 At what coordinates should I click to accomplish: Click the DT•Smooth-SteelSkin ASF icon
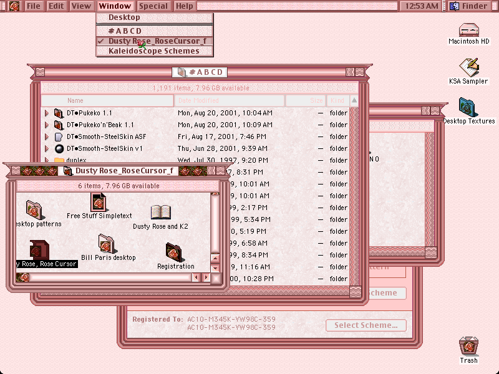59,137
